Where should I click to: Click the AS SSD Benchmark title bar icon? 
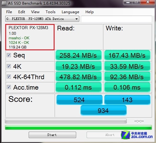4,3
